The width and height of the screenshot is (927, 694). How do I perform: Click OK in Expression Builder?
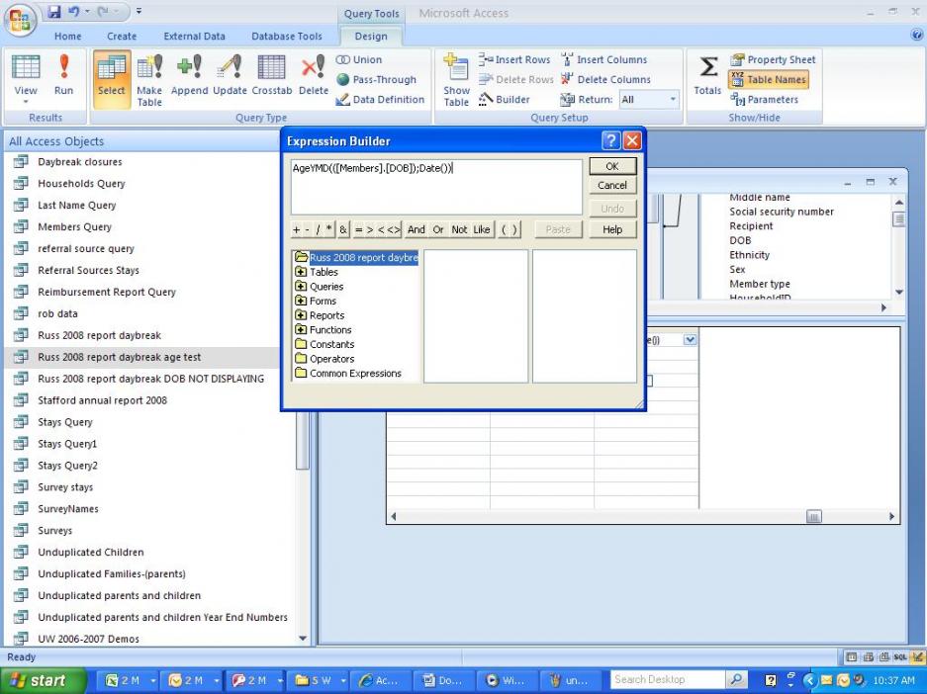pyautogui.click(x=612, y=166)
